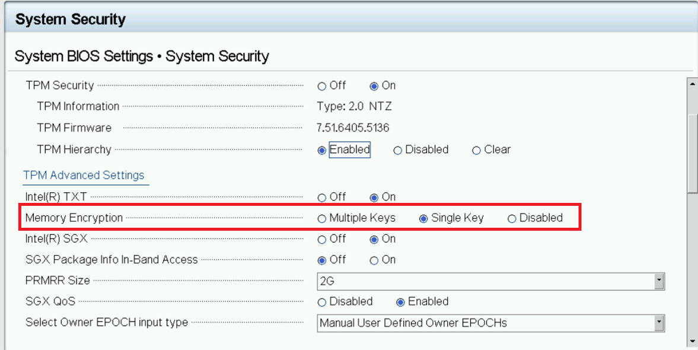Select Multiple Keys for Memory Encryption
The height and width of the screenshot is (350, 698).
(x=322, y=218)
